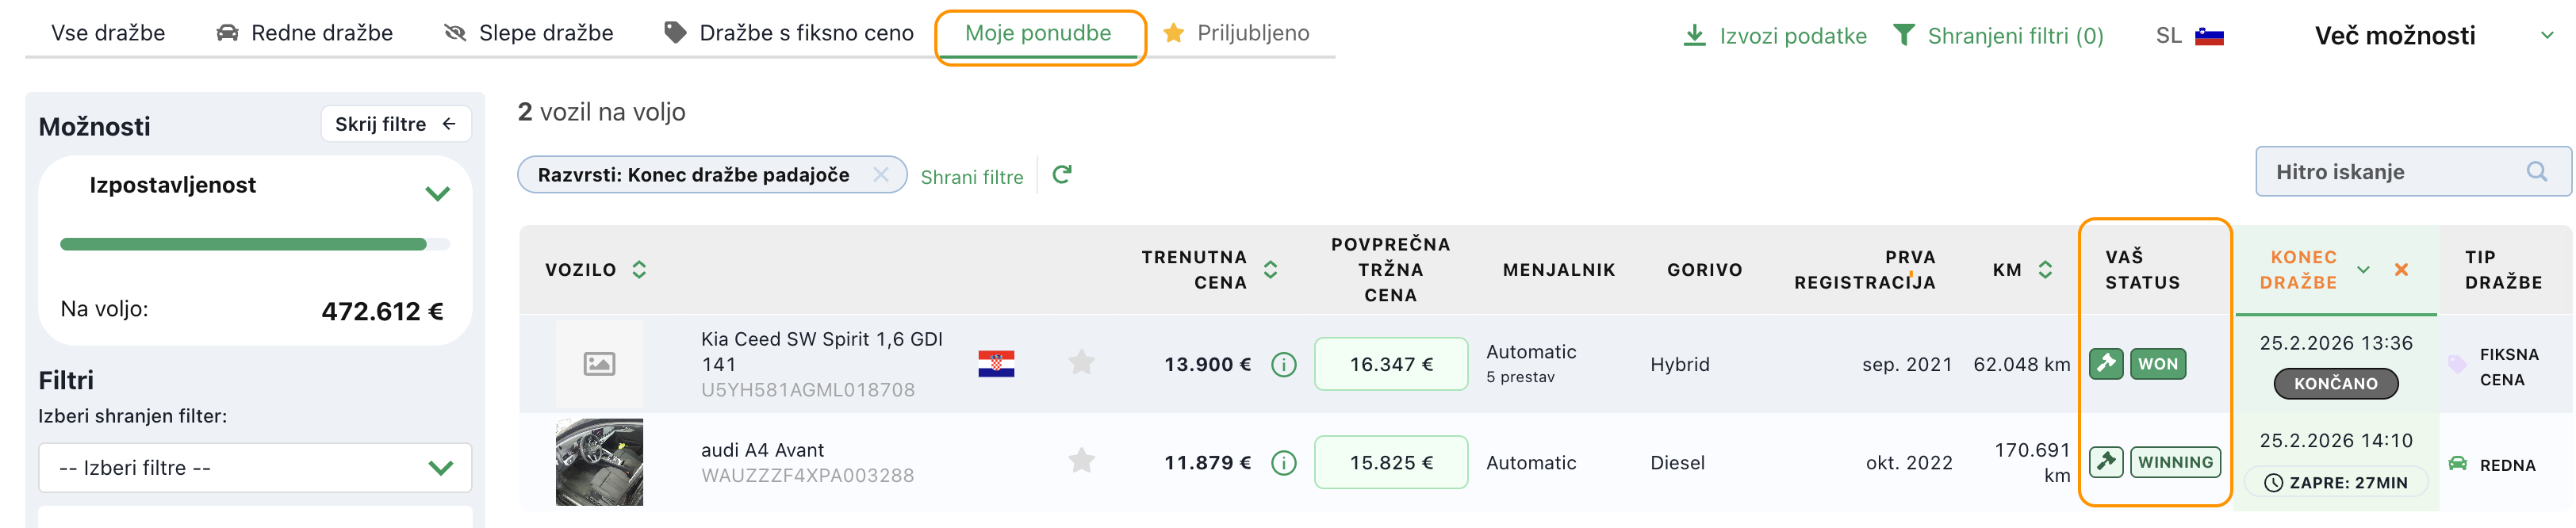Click the bid hammer icon for Kia Ceed
2576x528 pixels.
[2105, 364]
